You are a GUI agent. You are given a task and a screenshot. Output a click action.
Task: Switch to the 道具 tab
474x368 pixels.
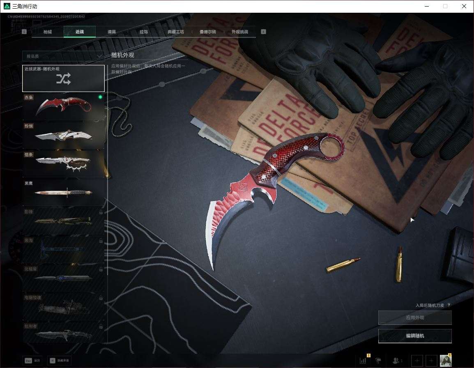(112, 32)
